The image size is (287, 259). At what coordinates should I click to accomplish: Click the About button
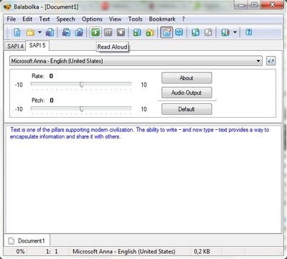187,78
